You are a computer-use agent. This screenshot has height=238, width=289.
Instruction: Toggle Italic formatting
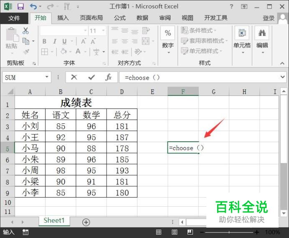[x=55, y=41]
